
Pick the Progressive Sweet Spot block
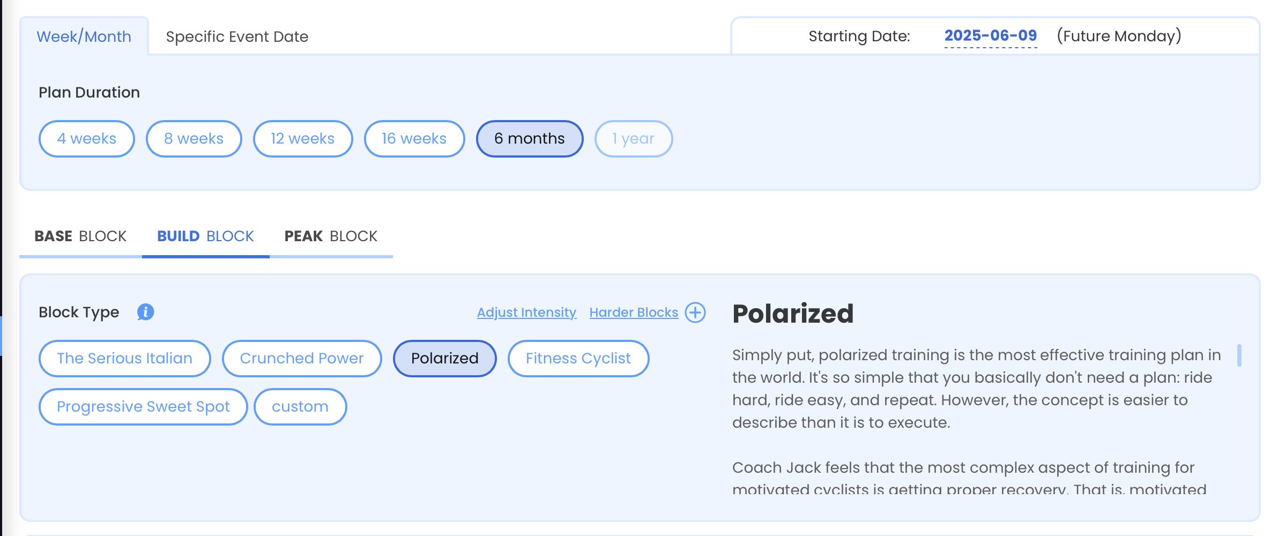click(143, 407)
